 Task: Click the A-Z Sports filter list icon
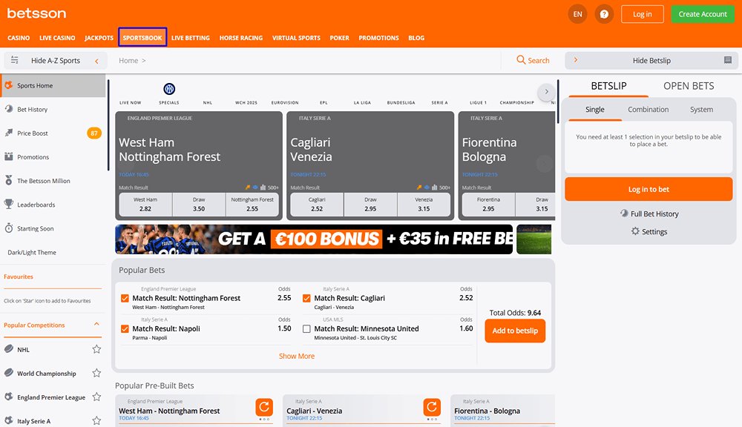click(x=15, y=60)
